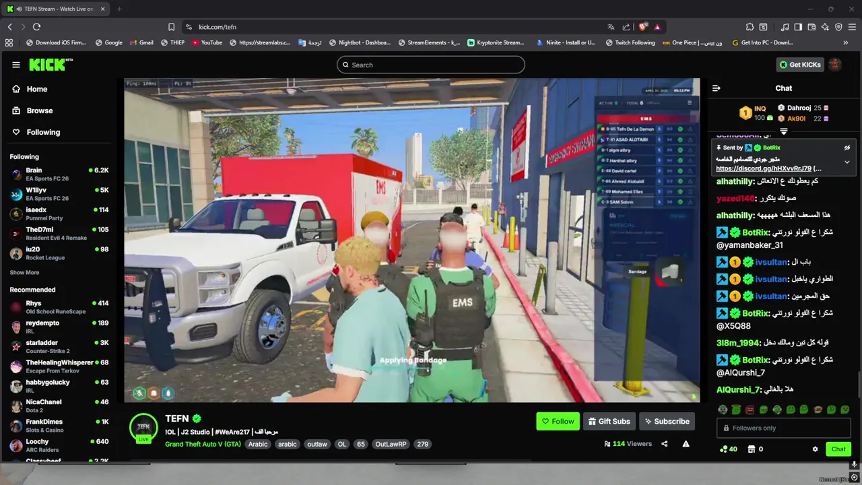Viewport: 862px width, 485px height.
Task: Open the recommended Rhys channel
Action: (x=59, y=307)
